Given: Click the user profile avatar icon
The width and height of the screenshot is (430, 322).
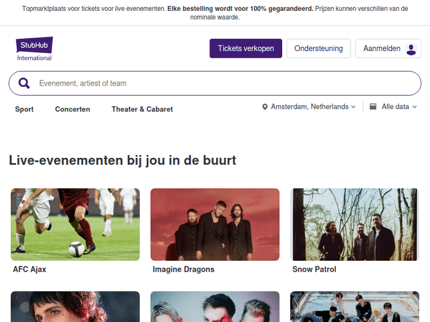Looking at the screenshot, I should coord(411,49).
